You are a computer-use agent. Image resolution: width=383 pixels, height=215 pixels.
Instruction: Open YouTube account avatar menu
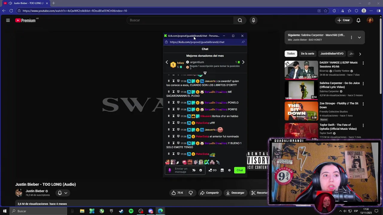click(x=370, y=20)
